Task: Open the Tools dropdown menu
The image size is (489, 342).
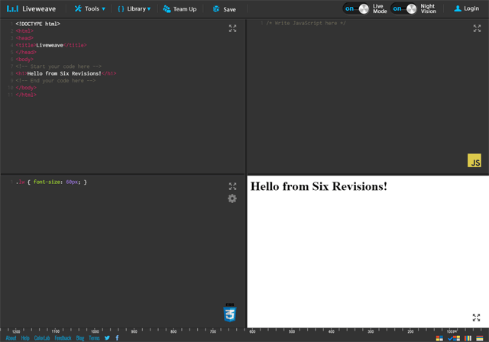Action: (x=90, y=8)
